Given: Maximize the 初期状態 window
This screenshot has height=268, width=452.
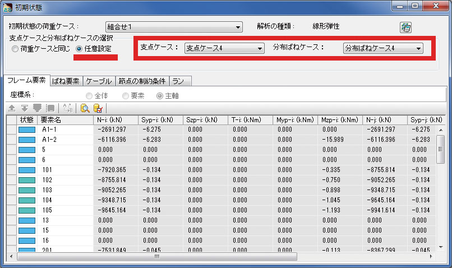Looking at the screenshot, I should click(x=415, y=6).
